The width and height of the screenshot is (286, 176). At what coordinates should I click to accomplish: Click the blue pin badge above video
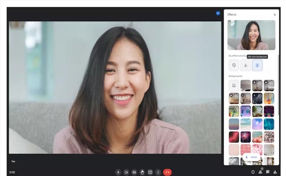[x=218, y=13]
